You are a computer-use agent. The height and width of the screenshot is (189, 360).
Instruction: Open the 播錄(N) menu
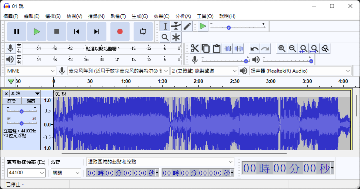click(96, 16)
